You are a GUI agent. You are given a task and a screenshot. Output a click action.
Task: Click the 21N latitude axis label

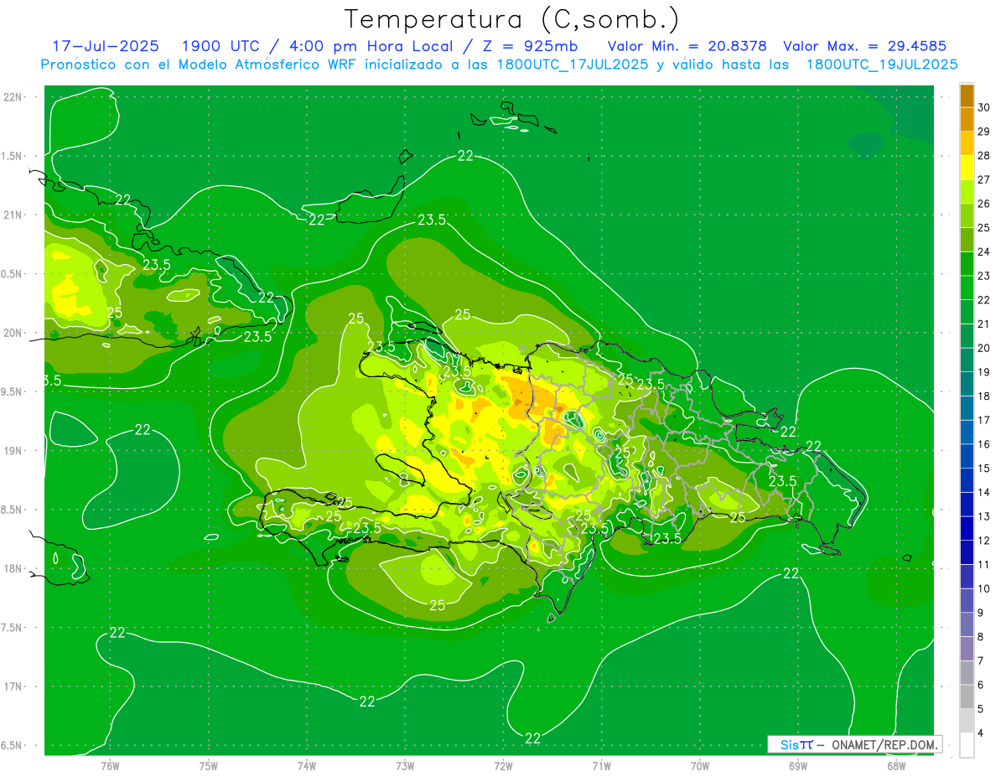(13, 215)
